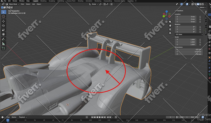Image resolution: width=211 pixels, height=123 pixels.
Task: Select the Measure tool
Action: pyautogui.click(x=3, y=44)
